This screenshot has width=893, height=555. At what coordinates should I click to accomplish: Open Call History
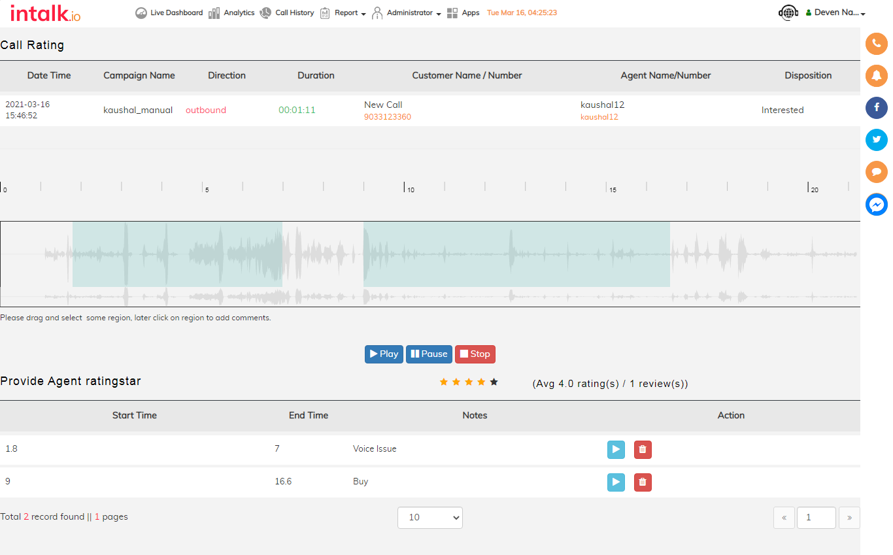287,13
